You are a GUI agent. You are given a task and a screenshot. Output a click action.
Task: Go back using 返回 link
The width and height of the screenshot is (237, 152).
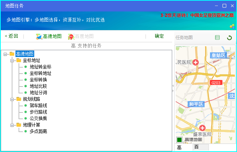point(12,36)
